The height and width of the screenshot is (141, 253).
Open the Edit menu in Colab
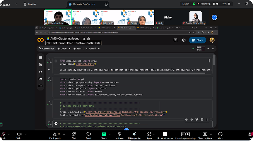pos(55,43)
